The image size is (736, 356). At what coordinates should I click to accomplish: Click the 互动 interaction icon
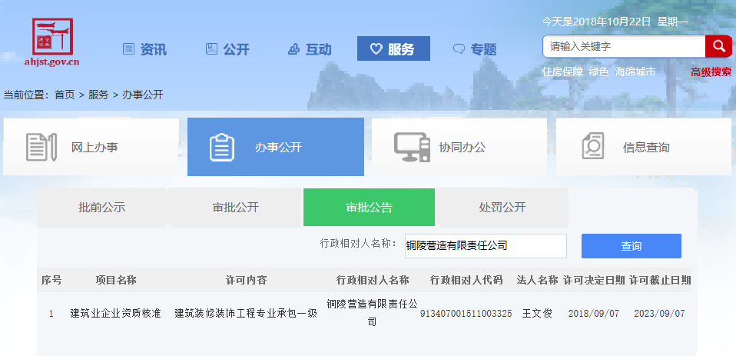pyautogui.click(x=293, y=49)
